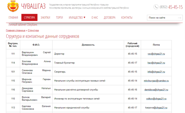Select the name Варлашкин Сергей Владимирович
Screen dimensions: 185x113
coord(36,54)
